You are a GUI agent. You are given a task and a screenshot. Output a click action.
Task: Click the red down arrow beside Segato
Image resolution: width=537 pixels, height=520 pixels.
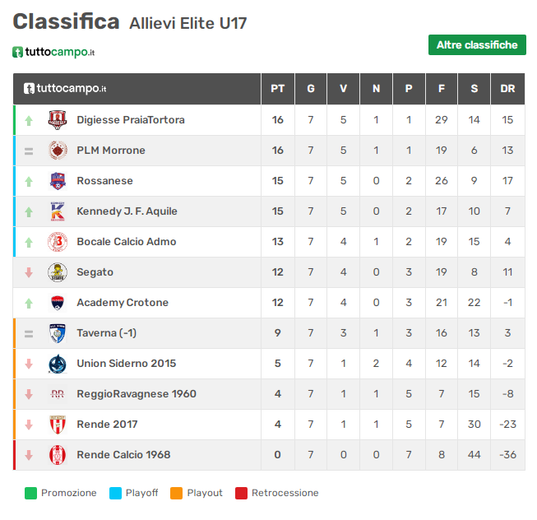tap(29, 272)
